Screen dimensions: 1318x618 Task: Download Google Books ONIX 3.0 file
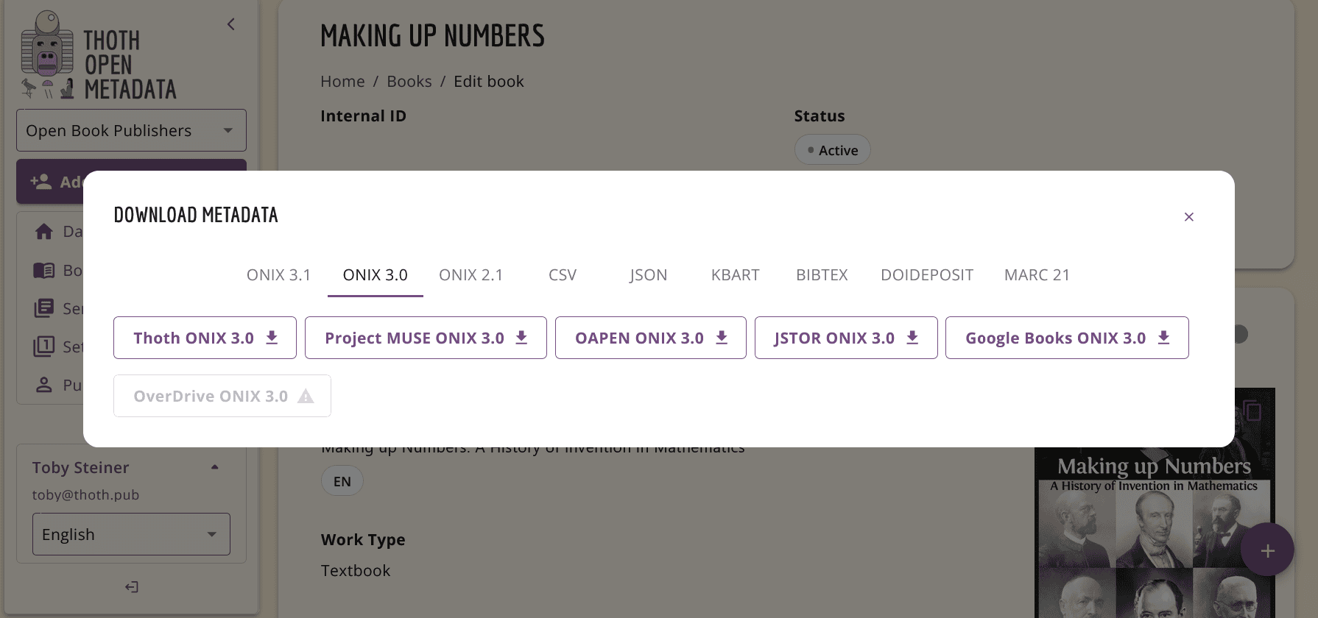[1066, 338]
